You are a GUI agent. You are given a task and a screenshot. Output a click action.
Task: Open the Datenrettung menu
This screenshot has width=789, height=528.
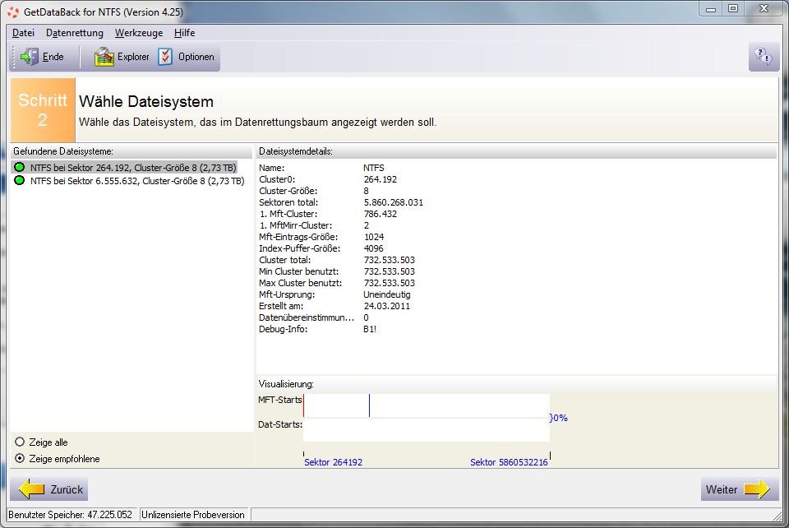(75, 33)
